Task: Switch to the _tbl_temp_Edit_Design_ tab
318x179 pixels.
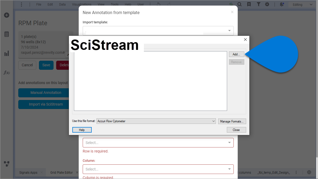Action: (274, 172)
